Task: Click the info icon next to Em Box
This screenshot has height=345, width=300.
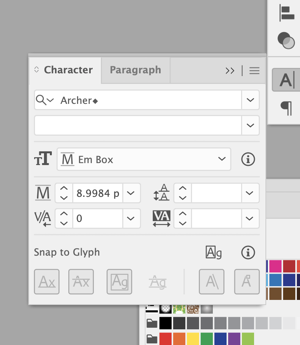Action: coord(248,160)
